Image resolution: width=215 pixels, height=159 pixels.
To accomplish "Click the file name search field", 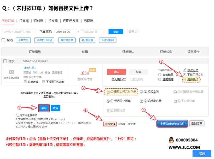I will click(18, 32).
